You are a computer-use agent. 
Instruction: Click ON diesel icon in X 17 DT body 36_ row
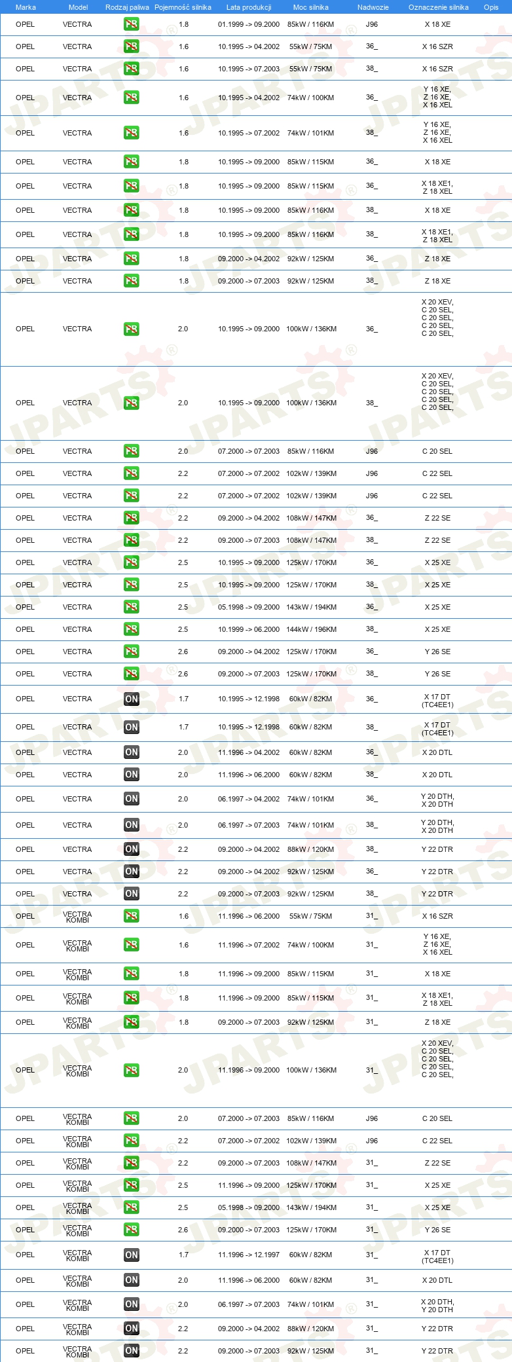click(131, 699)
